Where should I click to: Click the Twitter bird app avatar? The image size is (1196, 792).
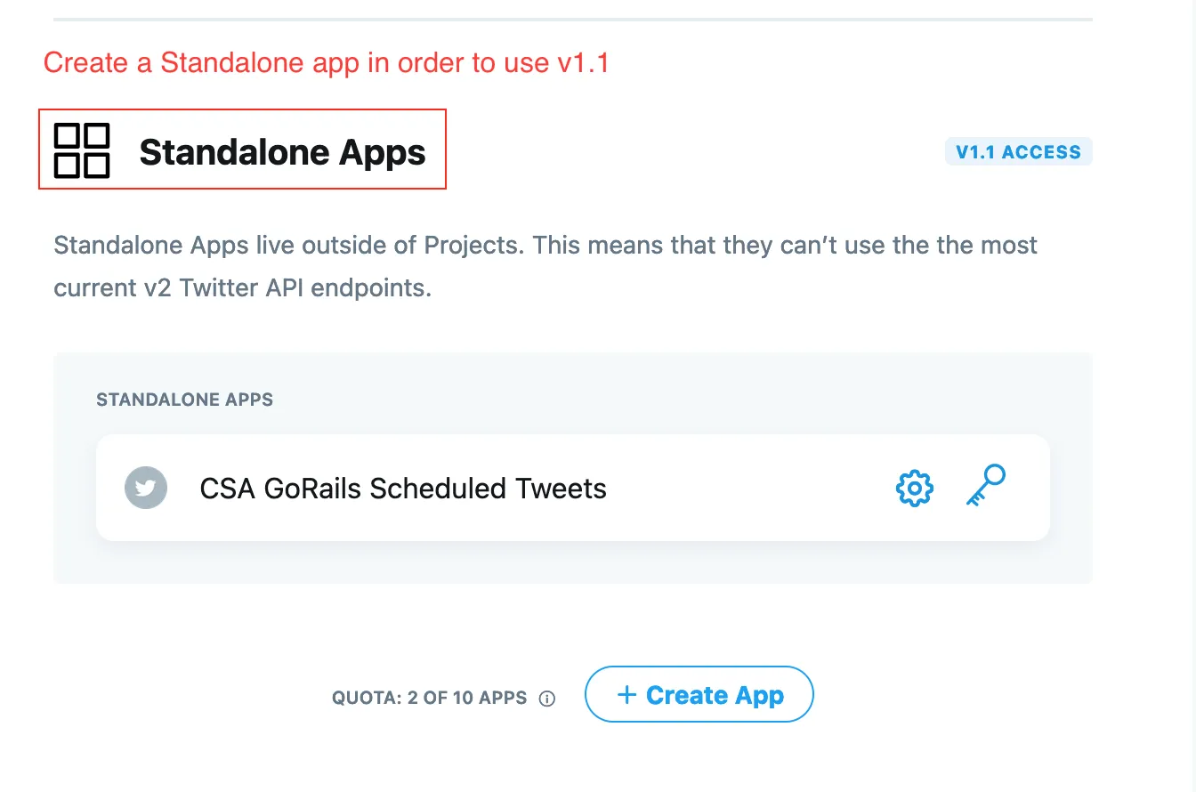[x=146, y=489]
